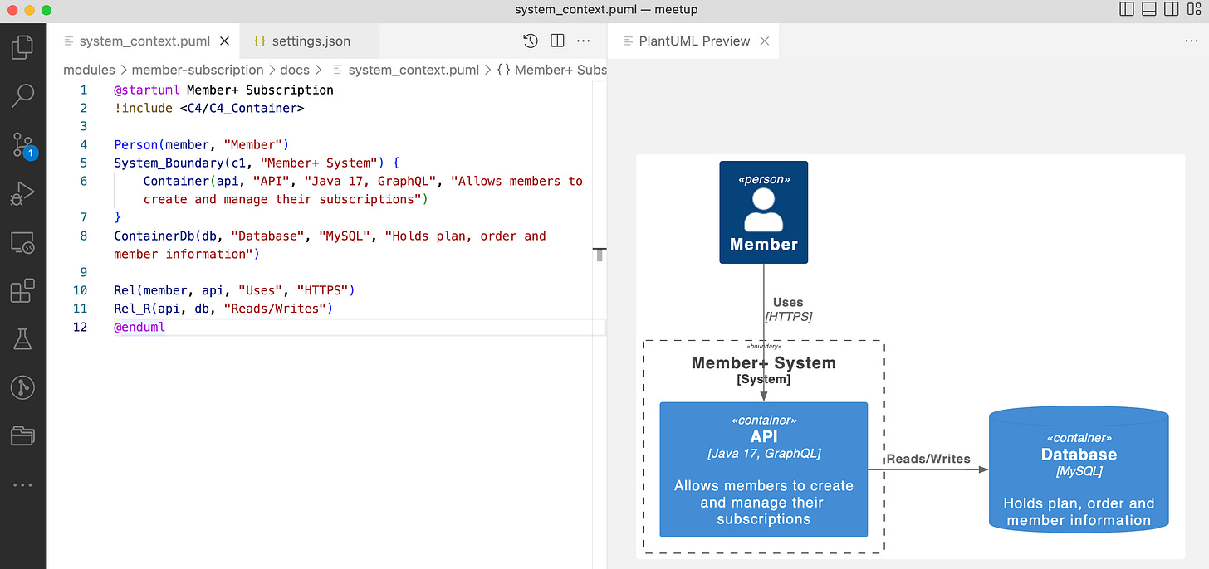
Task: Open the Search view in activity bar
Action: 22,96
